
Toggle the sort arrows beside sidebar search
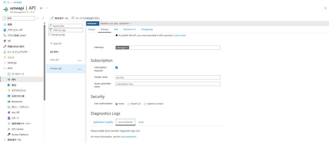point(38,18)
